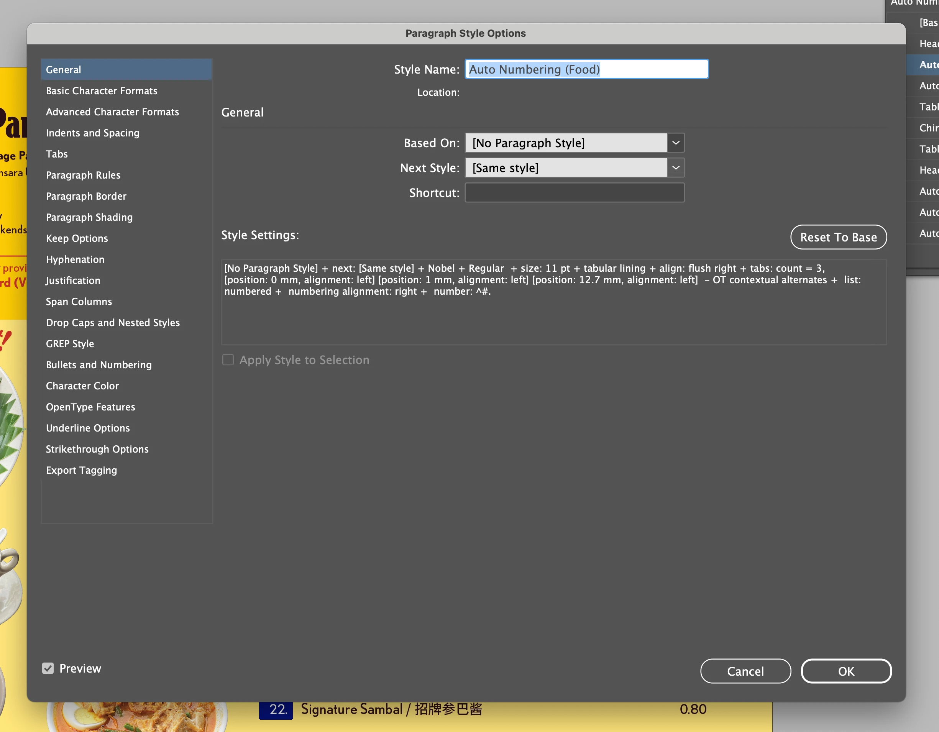Select the Export Tagging category
The height and width of the screenshot is (732, 939).
coord(81,470)
